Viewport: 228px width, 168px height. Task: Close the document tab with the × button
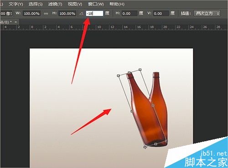coord(16,22)
